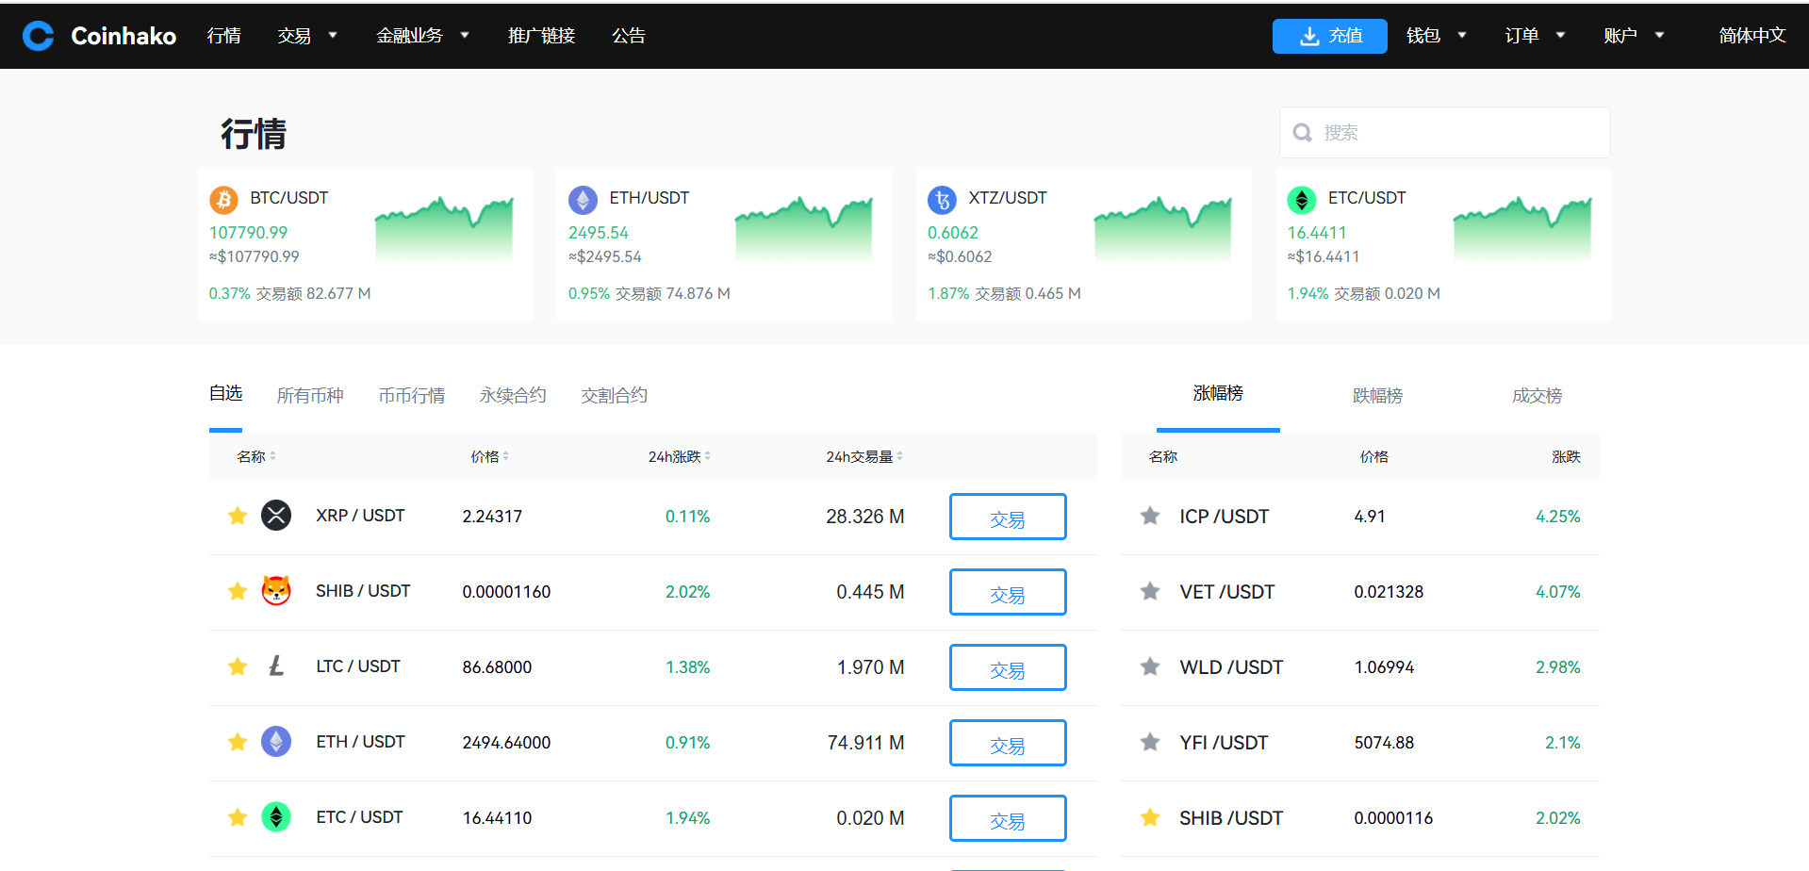Unfavorite LTC / USDT star
This screenshot has height=871, width=1809.
(x=238, y=666)
